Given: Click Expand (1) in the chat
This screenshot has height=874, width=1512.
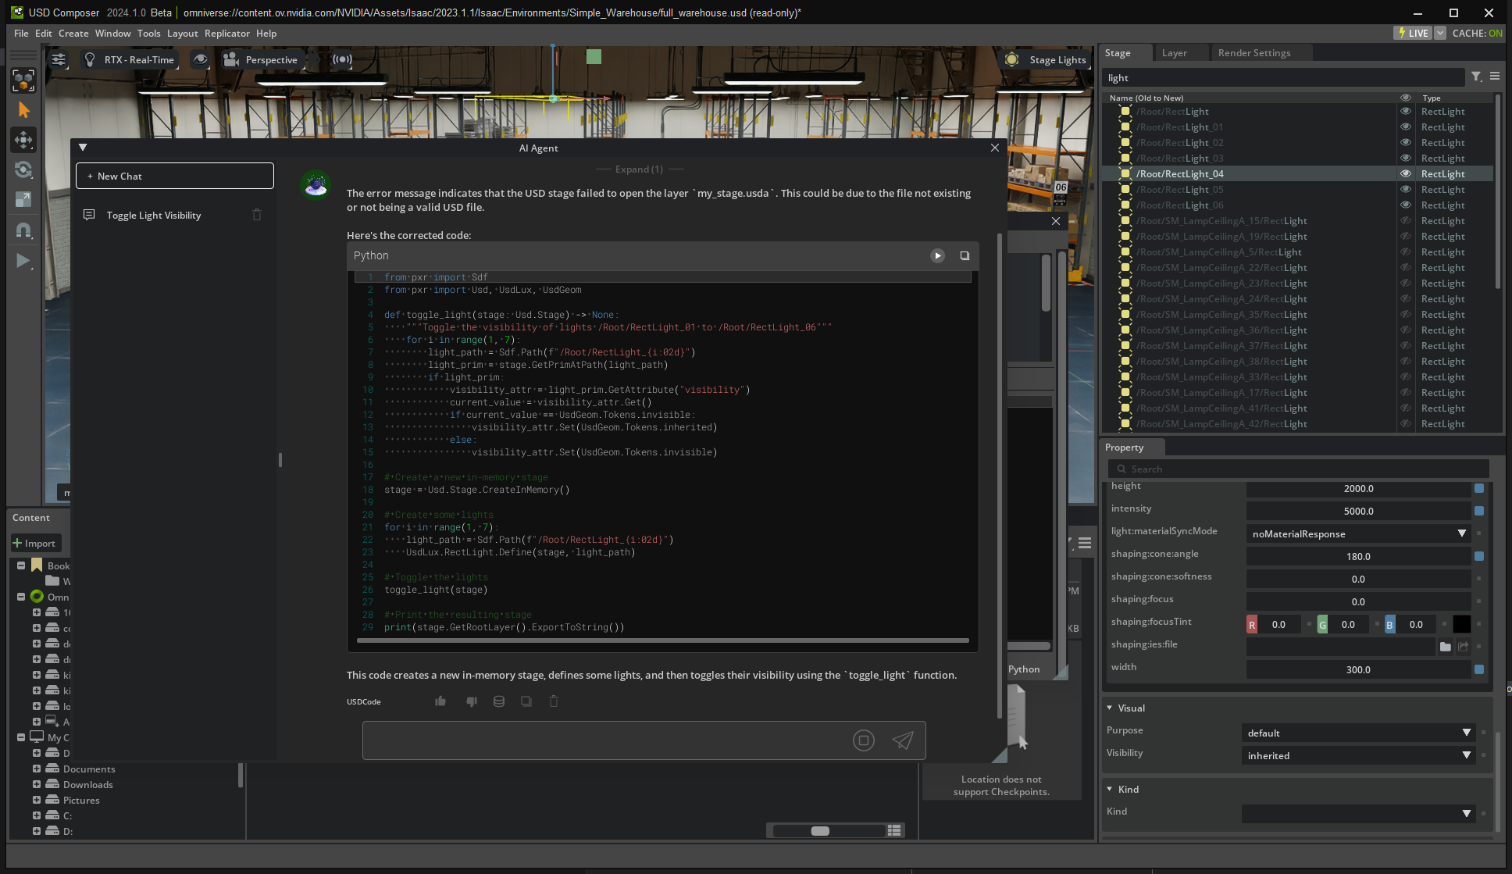Looking at the screenshot, I should pos(639,169).
